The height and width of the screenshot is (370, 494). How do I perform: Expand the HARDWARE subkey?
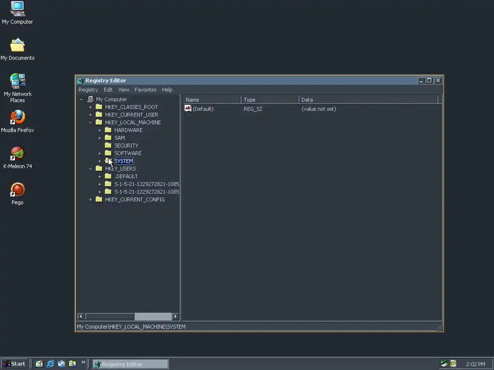point(99,130)
